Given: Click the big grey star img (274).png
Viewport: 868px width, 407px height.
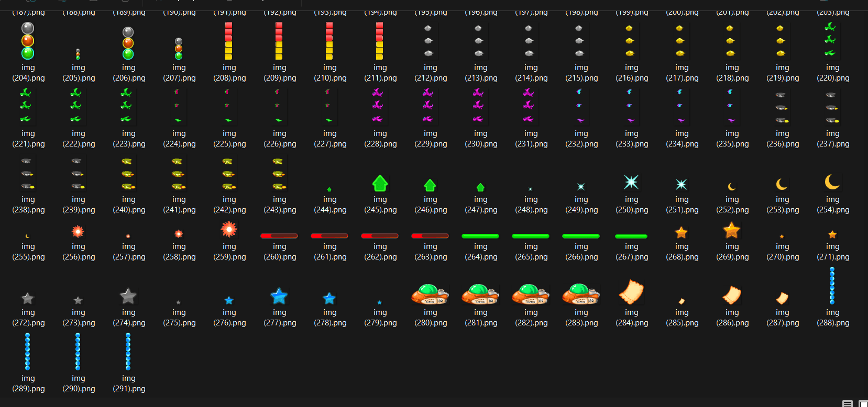Looking at the screenshot, I should pyautogui.click(x=128, y=296).
